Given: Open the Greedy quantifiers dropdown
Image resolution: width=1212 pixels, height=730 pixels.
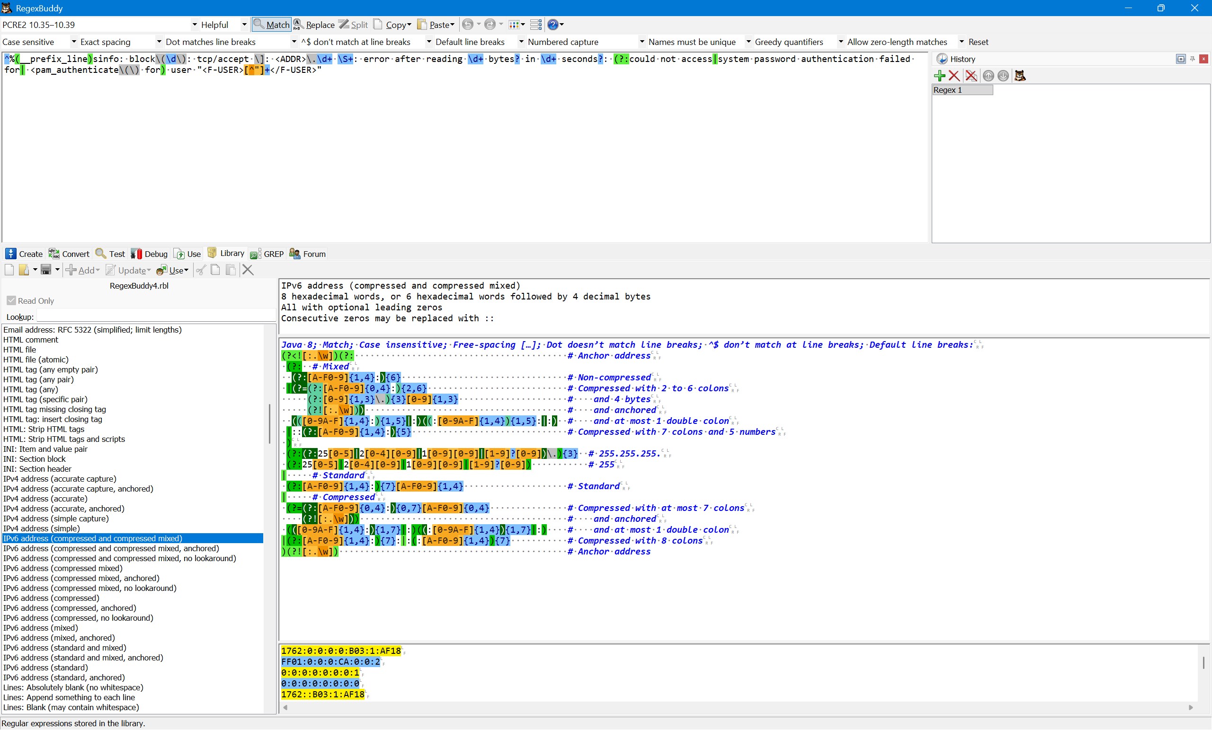Looking at the screenshot, I should pos(841,42).
